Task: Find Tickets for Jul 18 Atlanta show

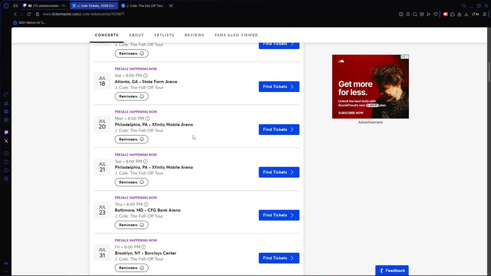Action: [x=279, y=87]
